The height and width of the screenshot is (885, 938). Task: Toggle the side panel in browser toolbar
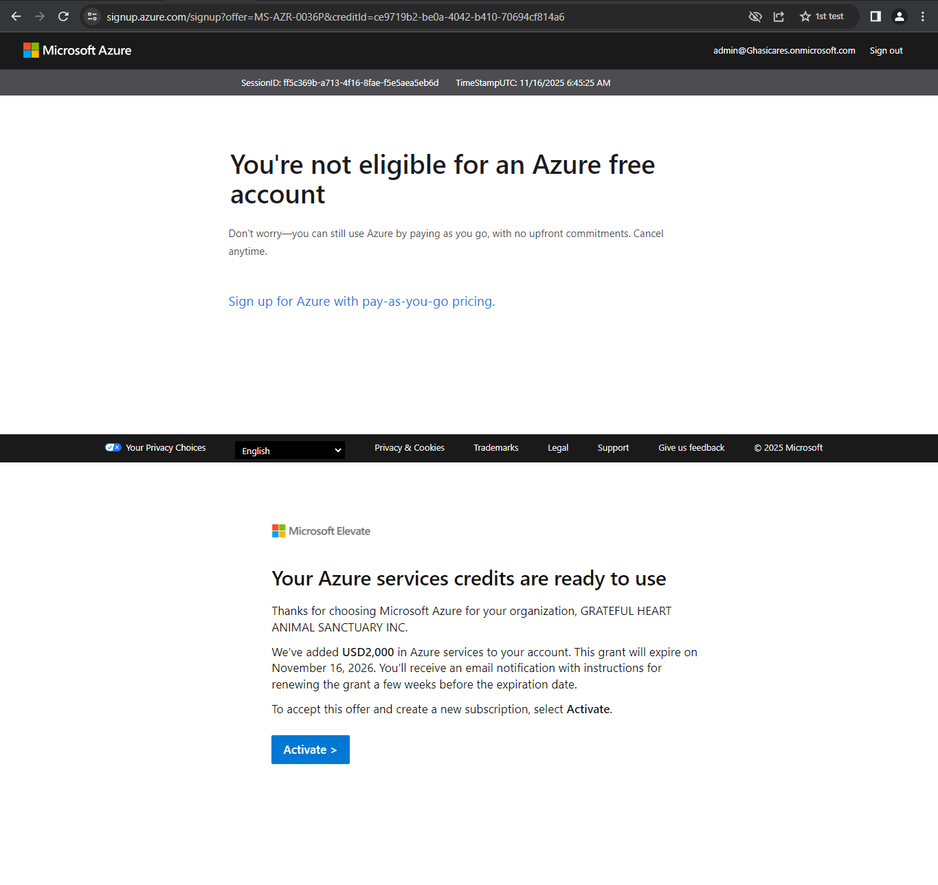(x=875, y=16)
